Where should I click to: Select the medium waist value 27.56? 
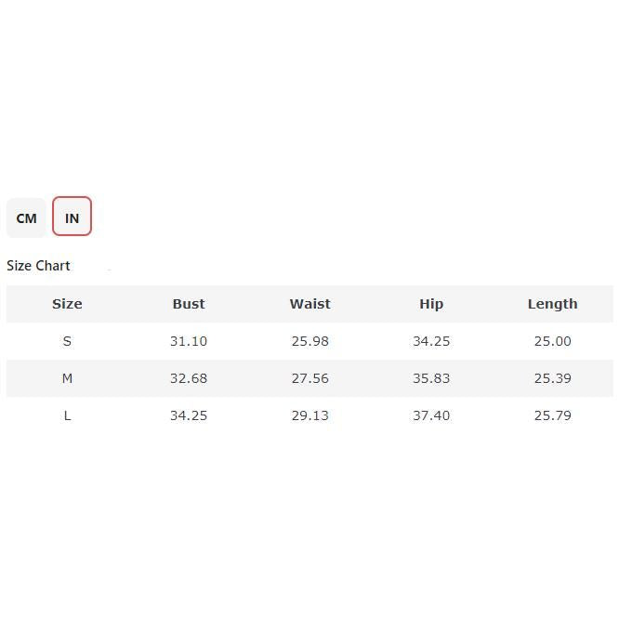click(x=309, y=378)
